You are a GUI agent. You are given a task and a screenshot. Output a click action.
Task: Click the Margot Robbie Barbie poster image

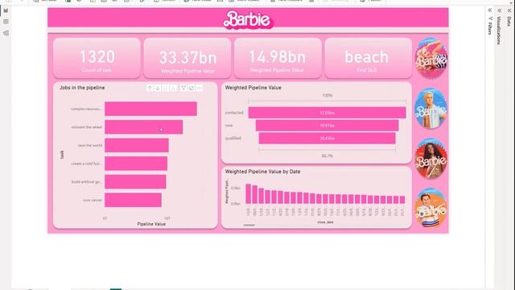pos(431,58)
